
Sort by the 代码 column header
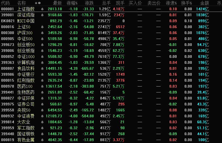point(5,3)
